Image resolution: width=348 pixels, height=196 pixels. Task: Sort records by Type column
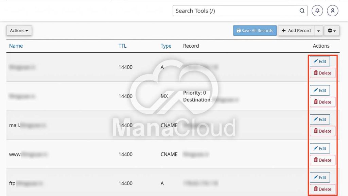166,46
